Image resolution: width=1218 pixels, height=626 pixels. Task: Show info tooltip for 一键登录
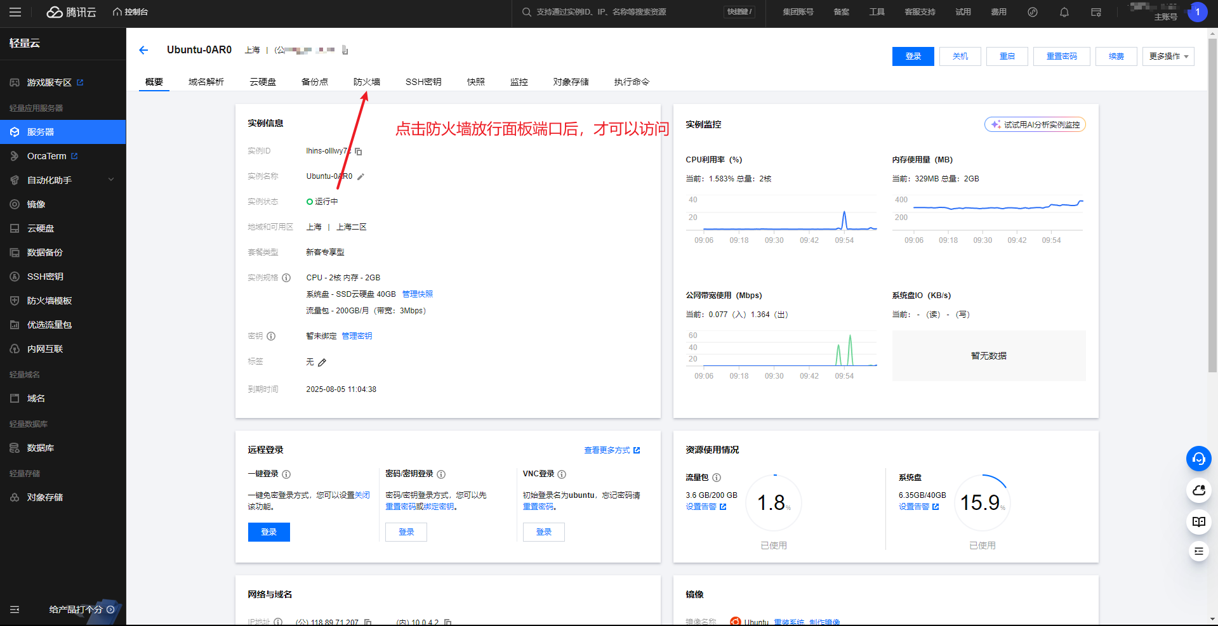coord(286,474)
